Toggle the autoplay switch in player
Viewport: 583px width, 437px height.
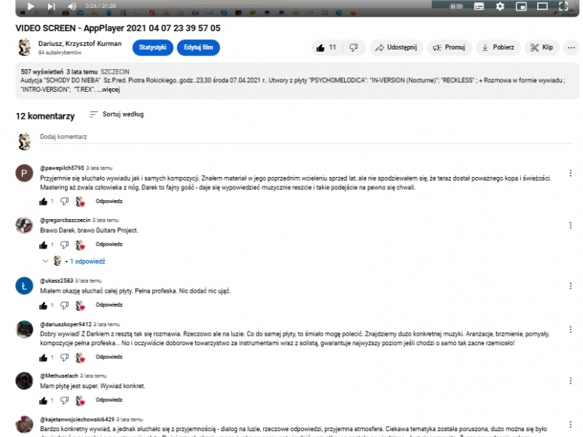coord(456,7)
